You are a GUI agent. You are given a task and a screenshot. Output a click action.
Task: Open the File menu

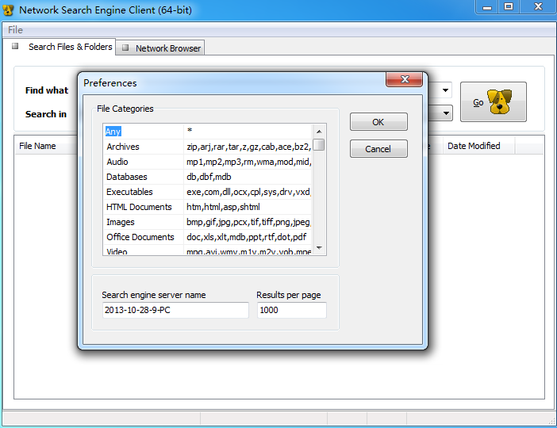point(15,30)
